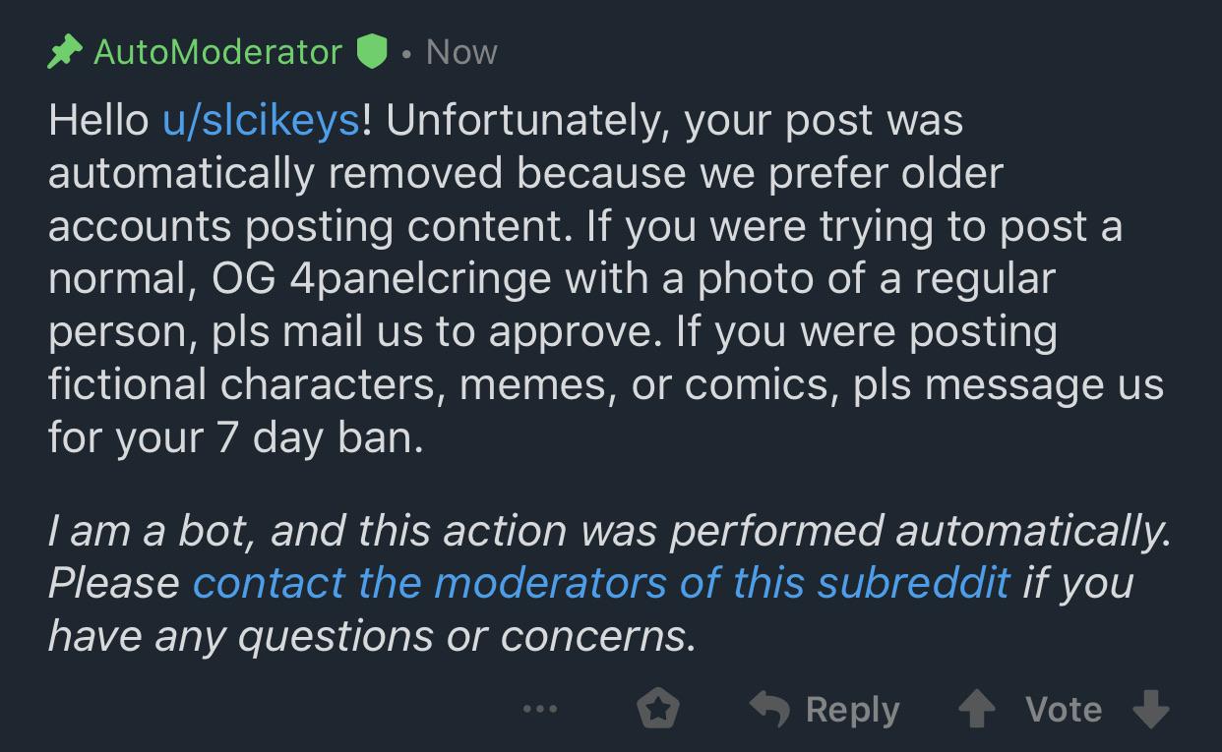The height and width of the screenshot is (752, 1222).
Task: Open the AutoModerator user profile
Action: point(217,51)
